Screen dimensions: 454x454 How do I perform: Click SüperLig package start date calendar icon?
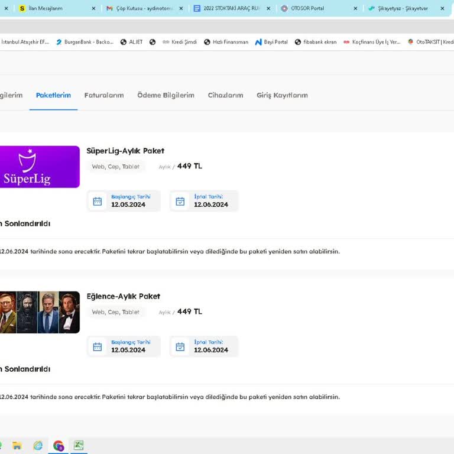[98, 201]
